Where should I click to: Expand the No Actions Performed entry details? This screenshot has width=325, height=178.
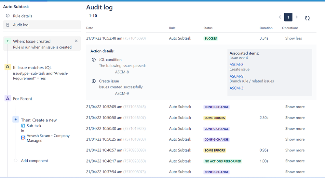coord(295,161)
